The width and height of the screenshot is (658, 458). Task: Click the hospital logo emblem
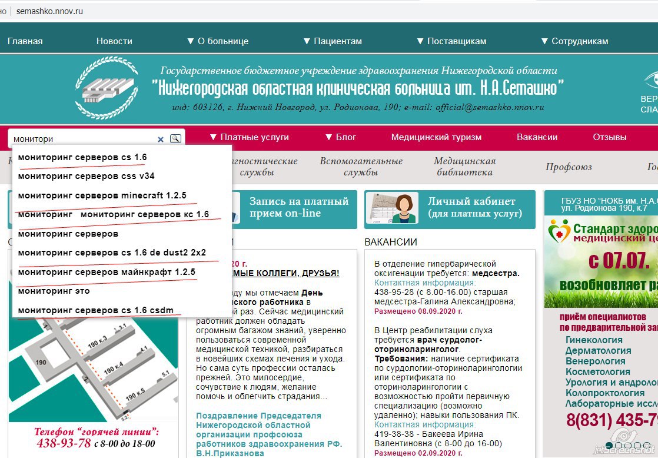click(x=107, y=88)
